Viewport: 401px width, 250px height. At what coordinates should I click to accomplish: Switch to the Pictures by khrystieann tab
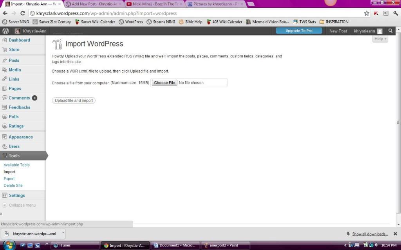(215, 4)
